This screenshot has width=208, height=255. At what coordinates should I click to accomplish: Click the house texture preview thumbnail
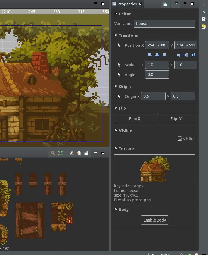click(x=155, y=168)
